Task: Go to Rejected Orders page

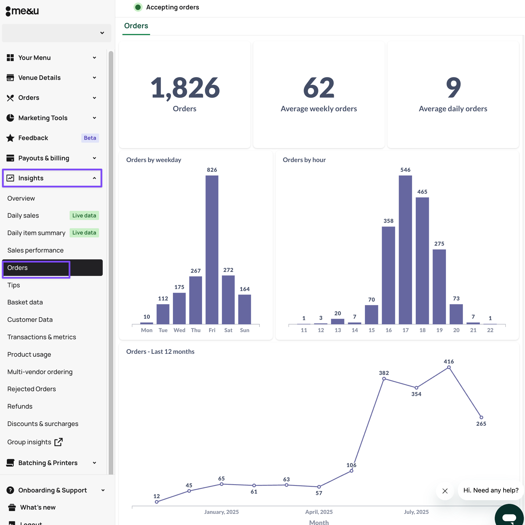Action: pyautogui.click(x=32, y=389)
